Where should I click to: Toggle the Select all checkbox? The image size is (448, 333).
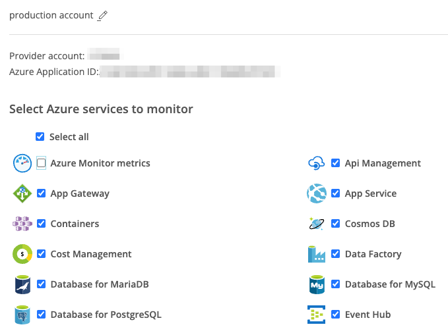[x=41, y=137]
